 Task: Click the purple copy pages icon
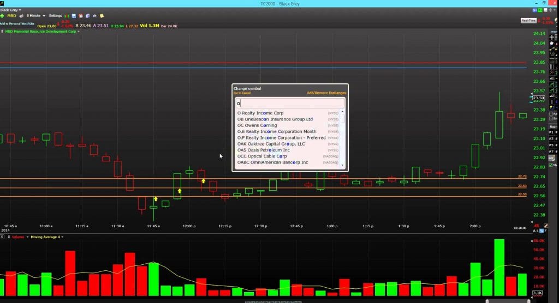tap(88, 16)
